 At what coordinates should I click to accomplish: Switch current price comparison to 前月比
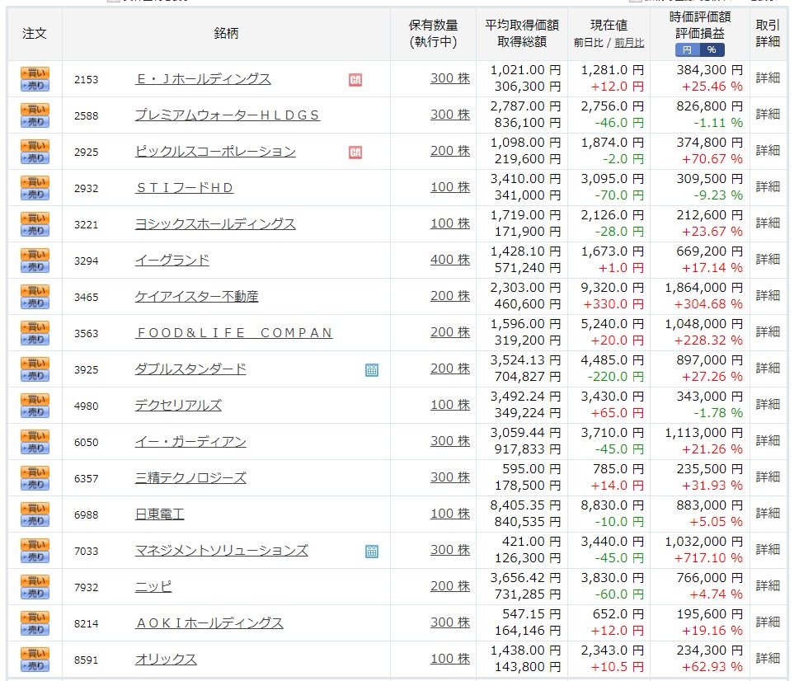tap(628, 41)
